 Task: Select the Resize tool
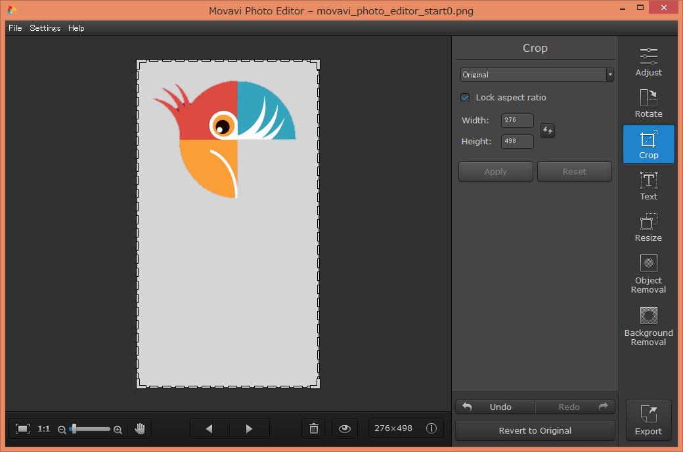coord(648,227)
